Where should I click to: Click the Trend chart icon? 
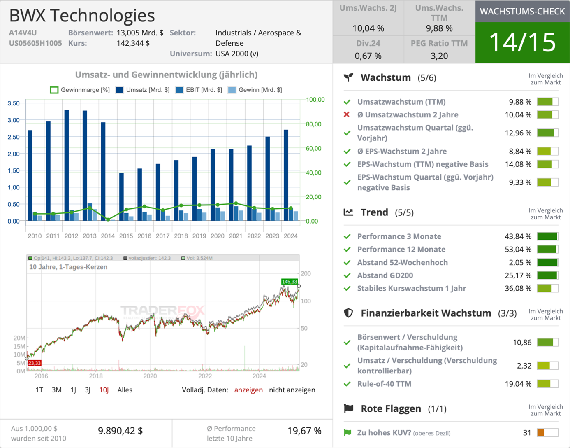coord(348,212)
